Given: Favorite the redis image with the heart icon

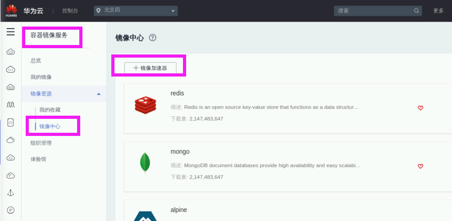Looking at the screenshot, I should (420, 108).
